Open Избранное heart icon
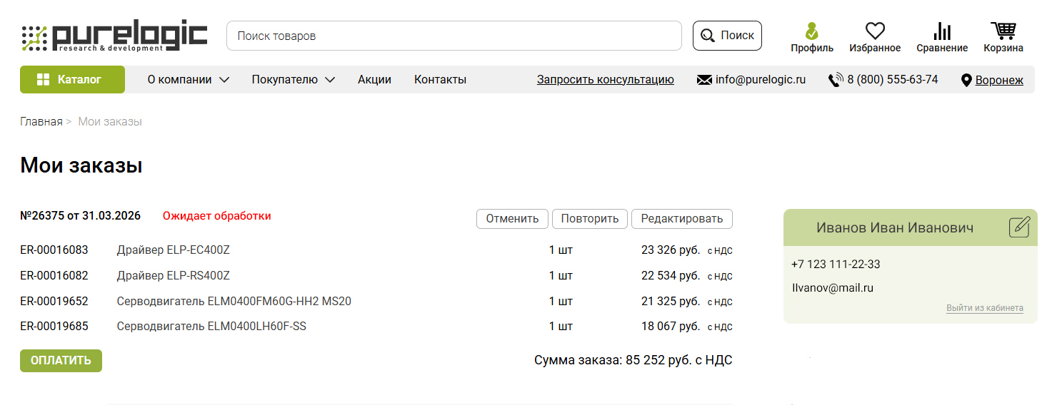The width and height of the screenshot is (1057, 405). click(x=875, y=31)
